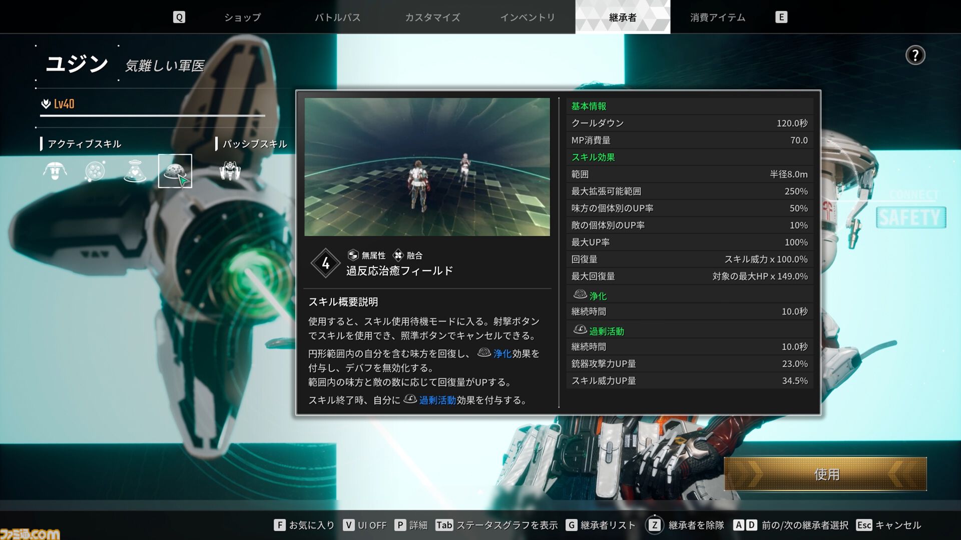Click the 銃器攻撃力UP量 23.0% row

690,363
